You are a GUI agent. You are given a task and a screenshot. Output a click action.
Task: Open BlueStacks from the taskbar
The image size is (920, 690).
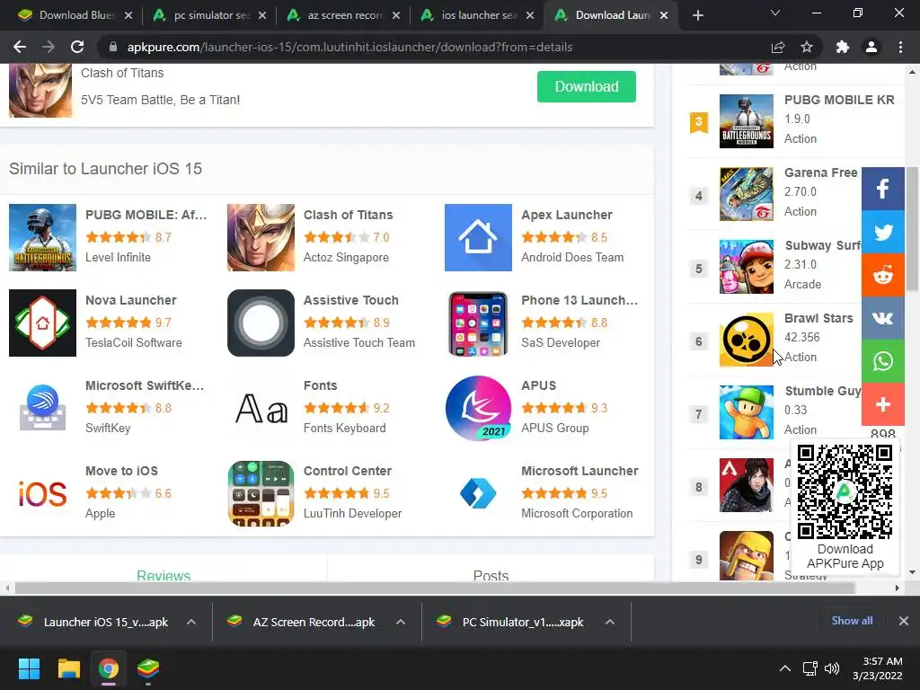148,668
